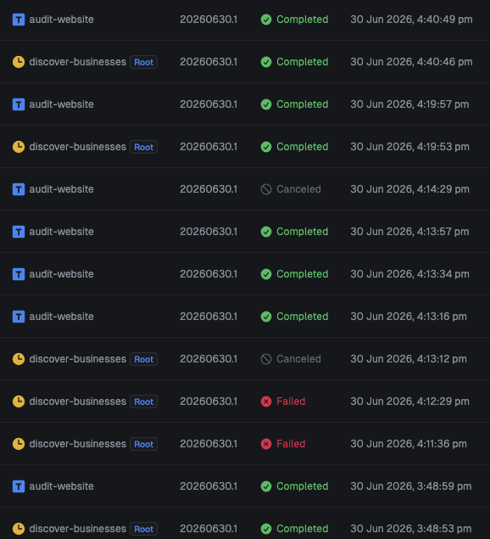Click Root badge on failed 4:11:36 pm run
This screenshot has height=539, width=490.
143,444
